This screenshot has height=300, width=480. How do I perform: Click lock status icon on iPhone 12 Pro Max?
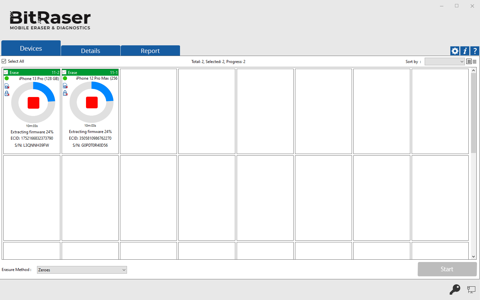click(x=65, y=93)
